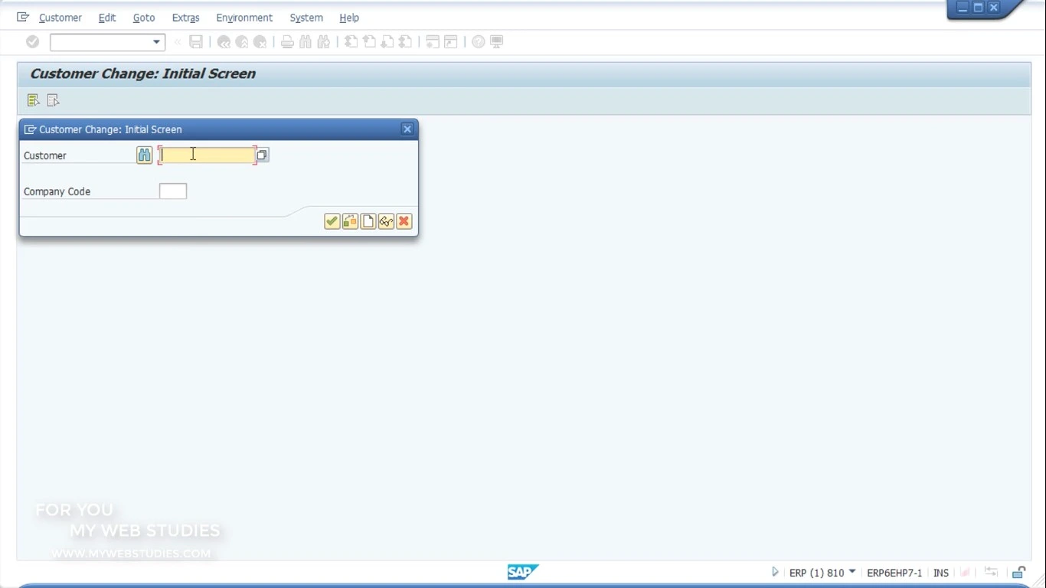
Task: Click the First Page toolbar icon
Action: click(x=351, y=42)
